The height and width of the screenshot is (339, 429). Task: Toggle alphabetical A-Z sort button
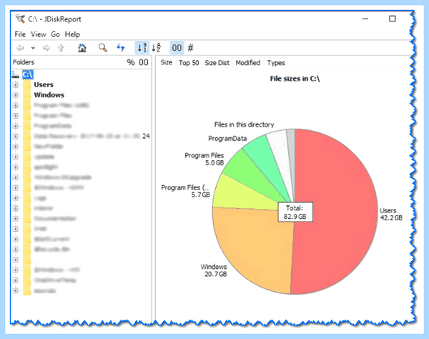157,48
